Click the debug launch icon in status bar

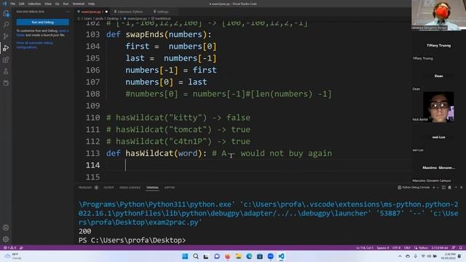21,247
